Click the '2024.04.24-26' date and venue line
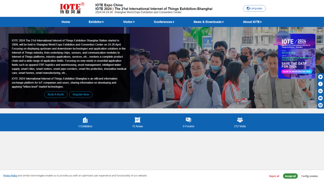Viewport: 324px width, 182px height. [138, 12]
